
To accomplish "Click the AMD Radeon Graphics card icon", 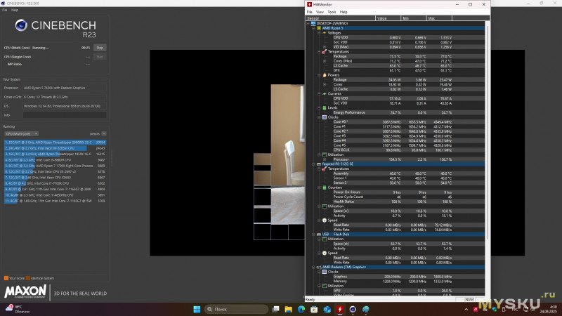I will pyautogui.click(x=319, y=267).
